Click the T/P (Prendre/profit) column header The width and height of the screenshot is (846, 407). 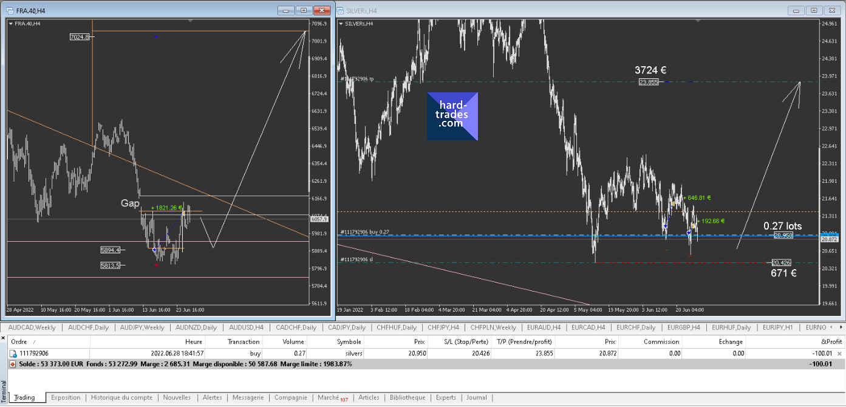tap(523, 341)
